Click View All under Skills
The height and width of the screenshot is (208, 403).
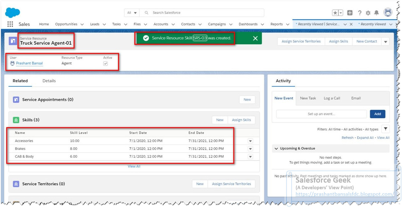tap(134, 166)
